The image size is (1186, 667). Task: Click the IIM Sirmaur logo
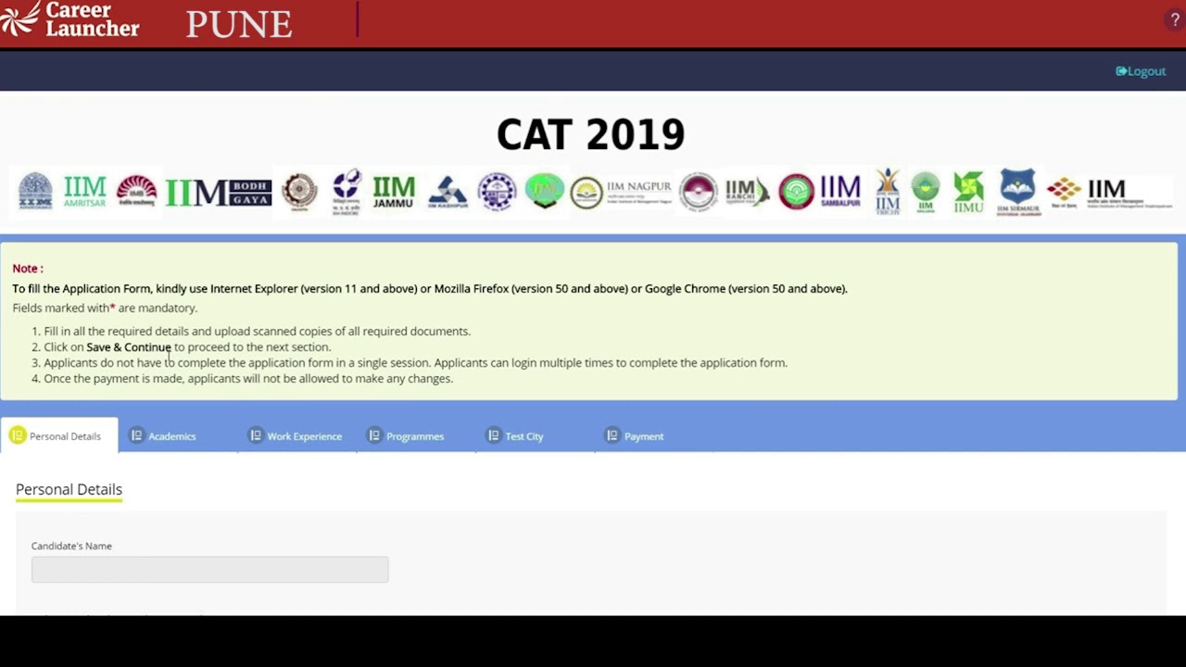(1017, 192)
